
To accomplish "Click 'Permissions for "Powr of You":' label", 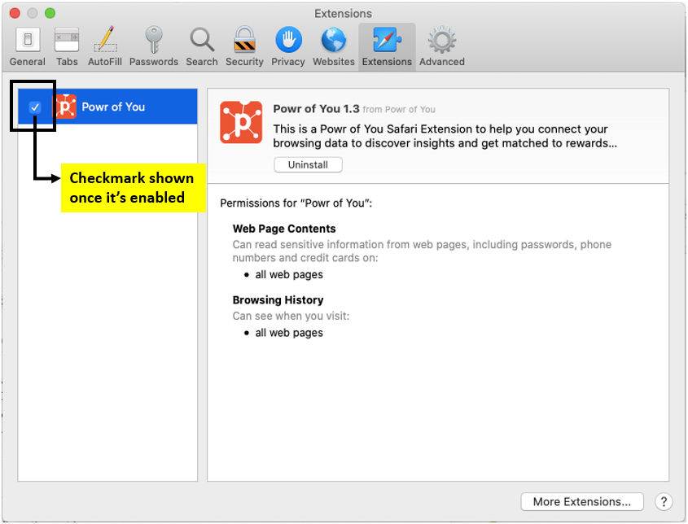I will (296, 203).
